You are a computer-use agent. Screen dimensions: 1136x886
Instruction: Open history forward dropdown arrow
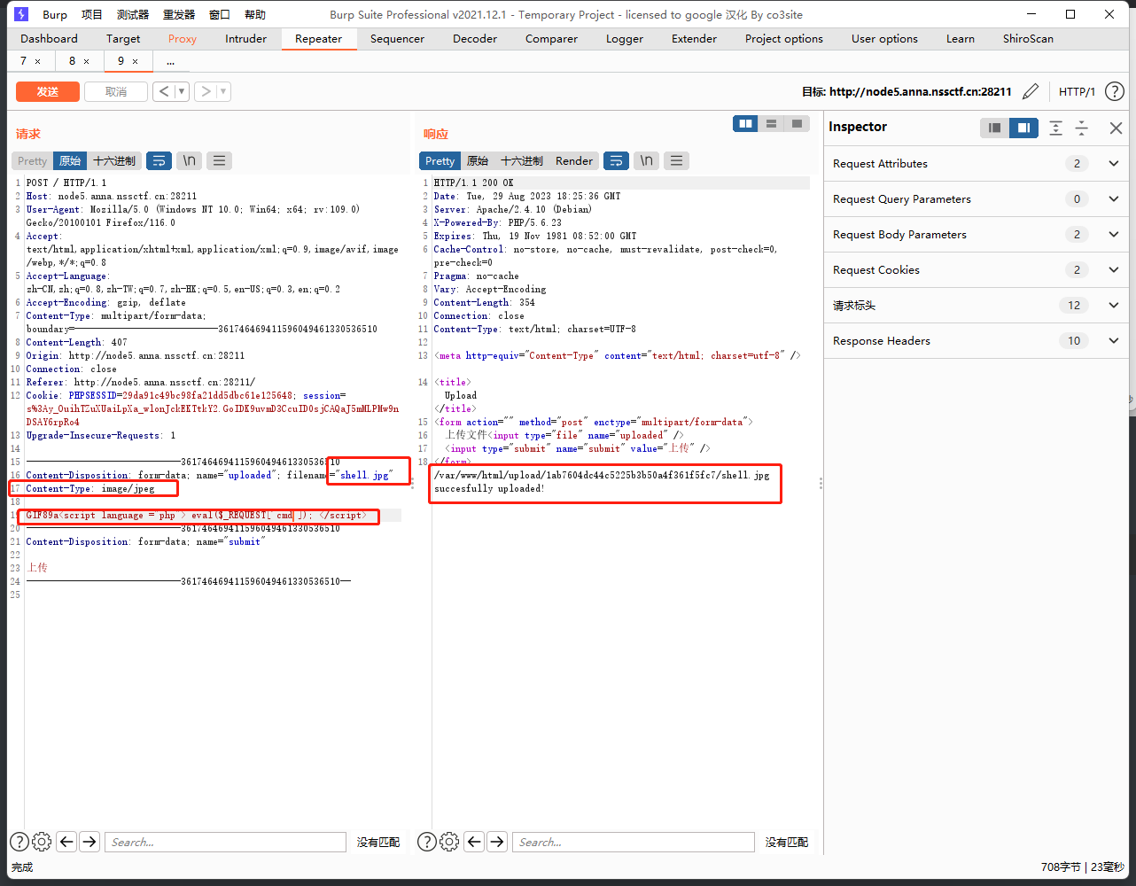(x=222, y=91)
